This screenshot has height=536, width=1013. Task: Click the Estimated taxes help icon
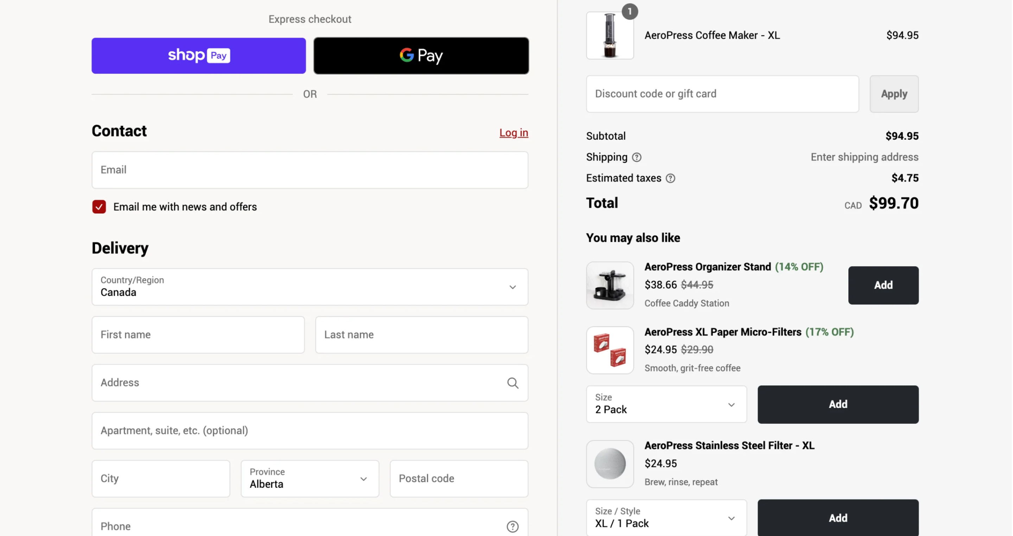click(x=670, y=179)
